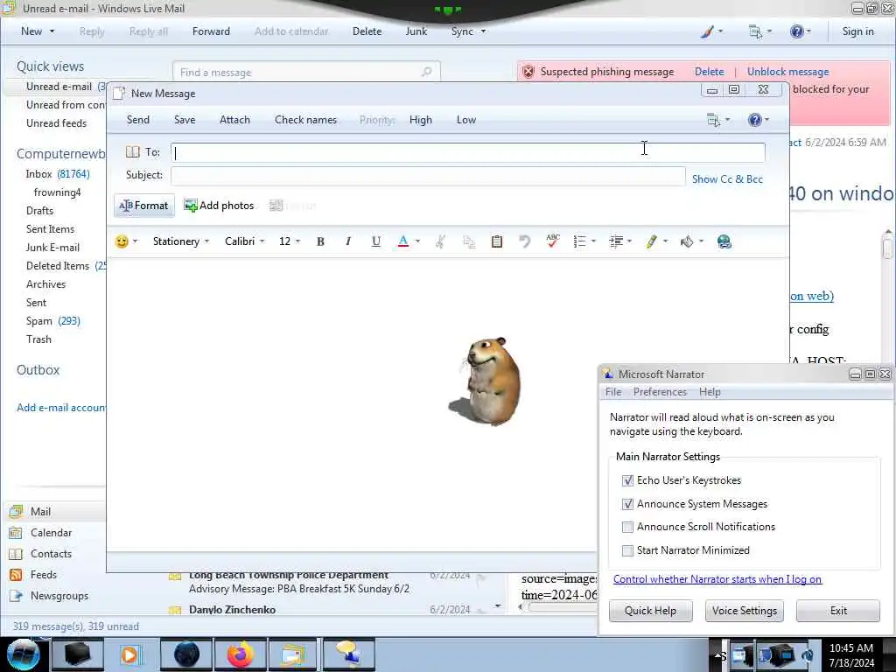Screen dimensions: 896x672
Task: Toggle the Format button in New Message
Action: pos(144,206)
